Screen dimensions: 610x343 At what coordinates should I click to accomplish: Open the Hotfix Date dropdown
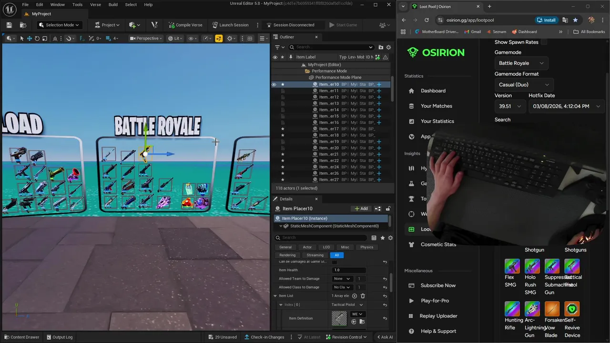[x=567, y=106]
